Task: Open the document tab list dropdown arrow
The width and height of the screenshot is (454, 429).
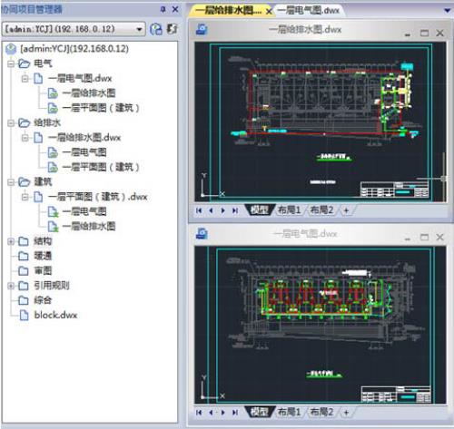Action: (x=447, y=11)
